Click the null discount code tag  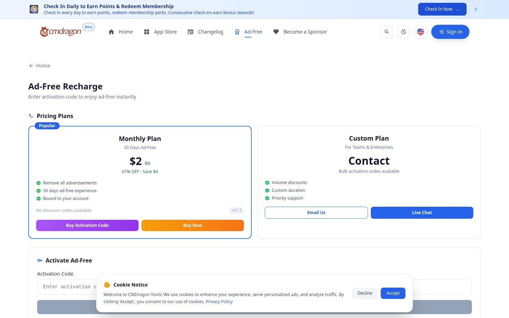click(236, 211)
